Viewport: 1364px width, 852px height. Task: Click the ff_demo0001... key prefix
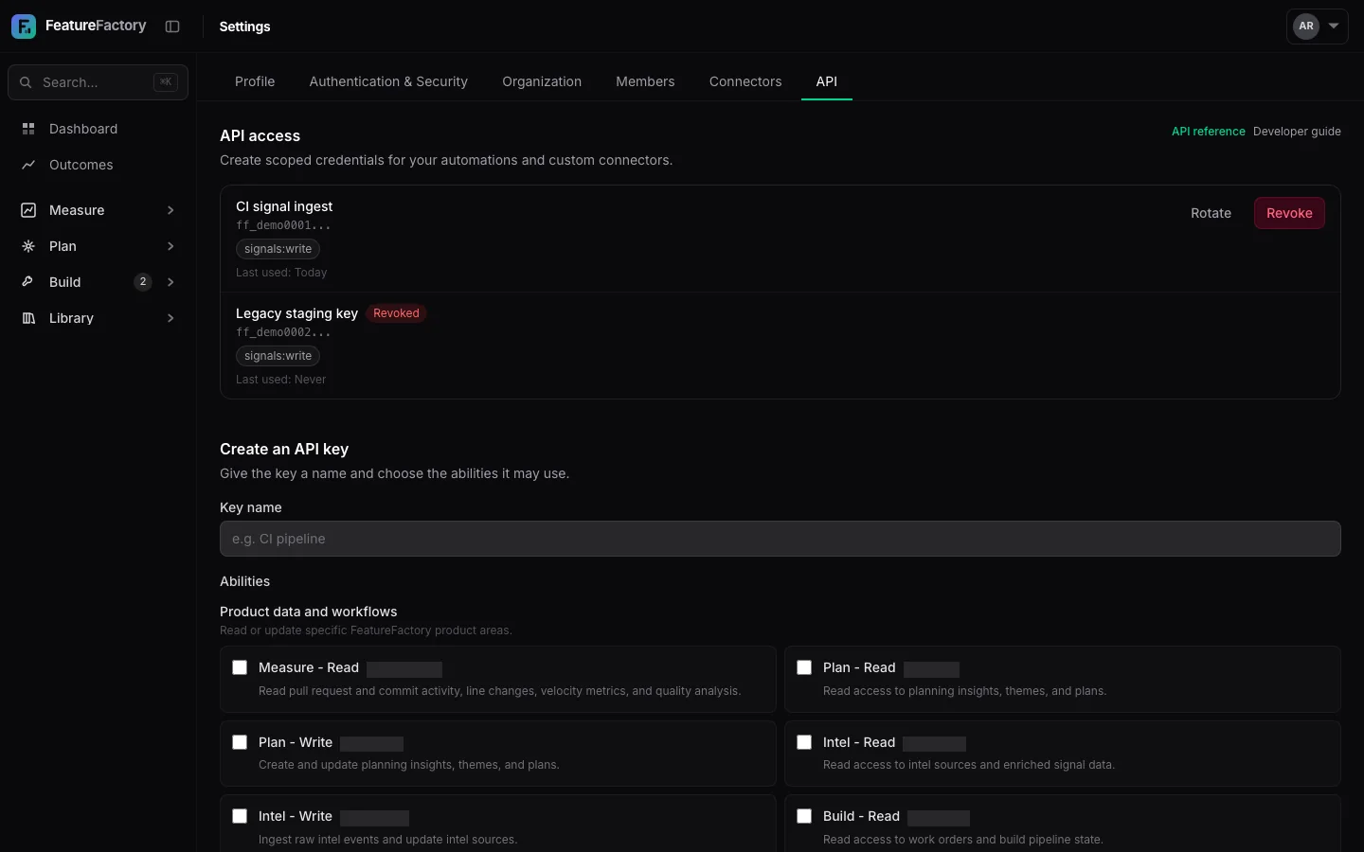coord(283,225)
